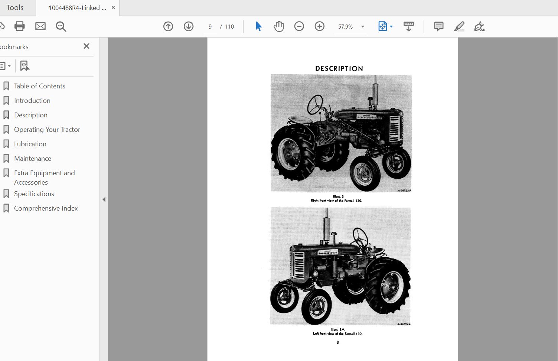Viewport: 558px width, 361px height.
Task: Click caption 'Right front view of the Farmall 130'
Action: 336,201
